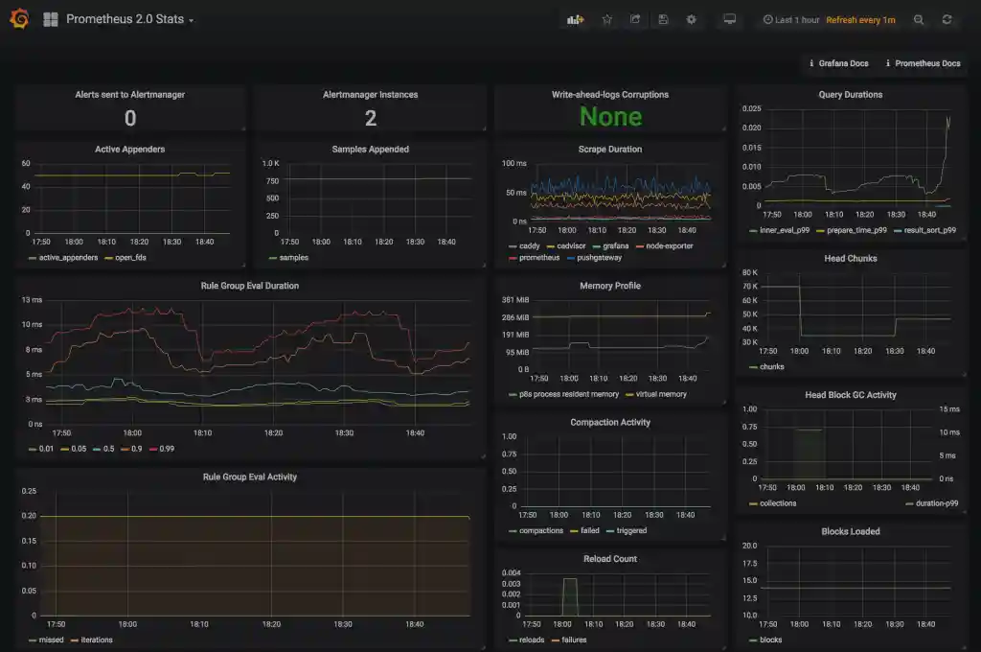
Task: Open the Last 1 hour time picker
Action: [790, 19]
